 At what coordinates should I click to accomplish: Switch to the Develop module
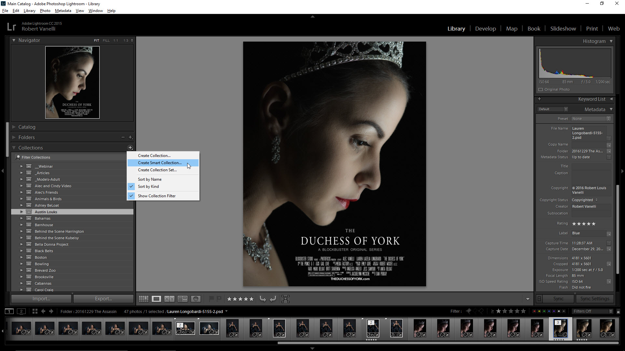point(485,29)
